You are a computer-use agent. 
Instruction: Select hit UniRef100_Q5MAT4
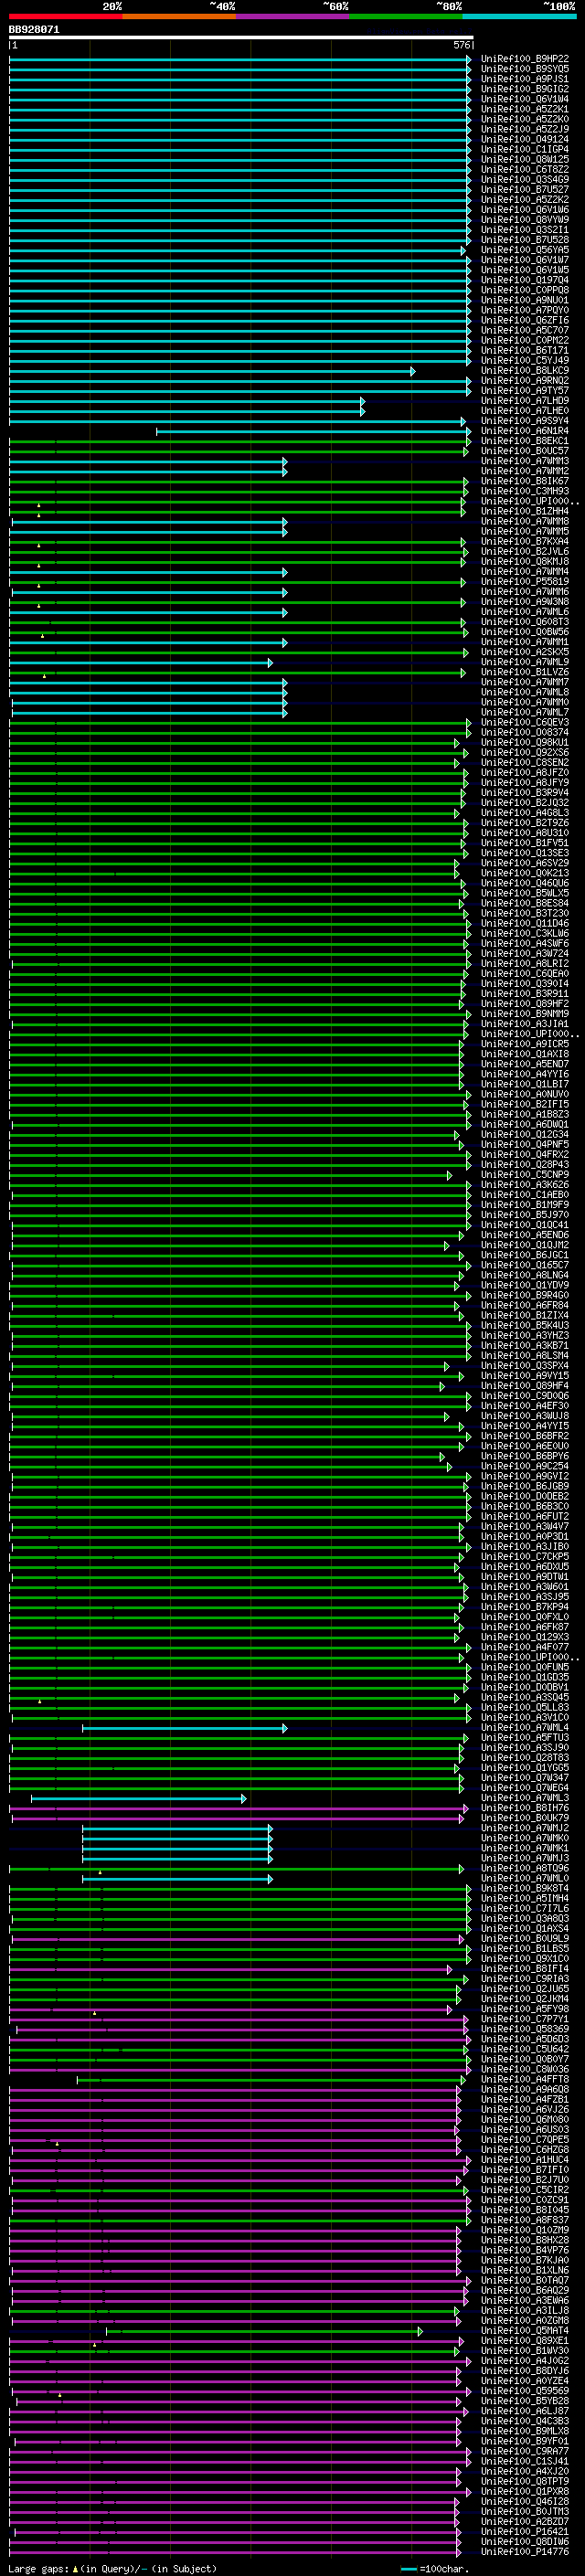525,2331
